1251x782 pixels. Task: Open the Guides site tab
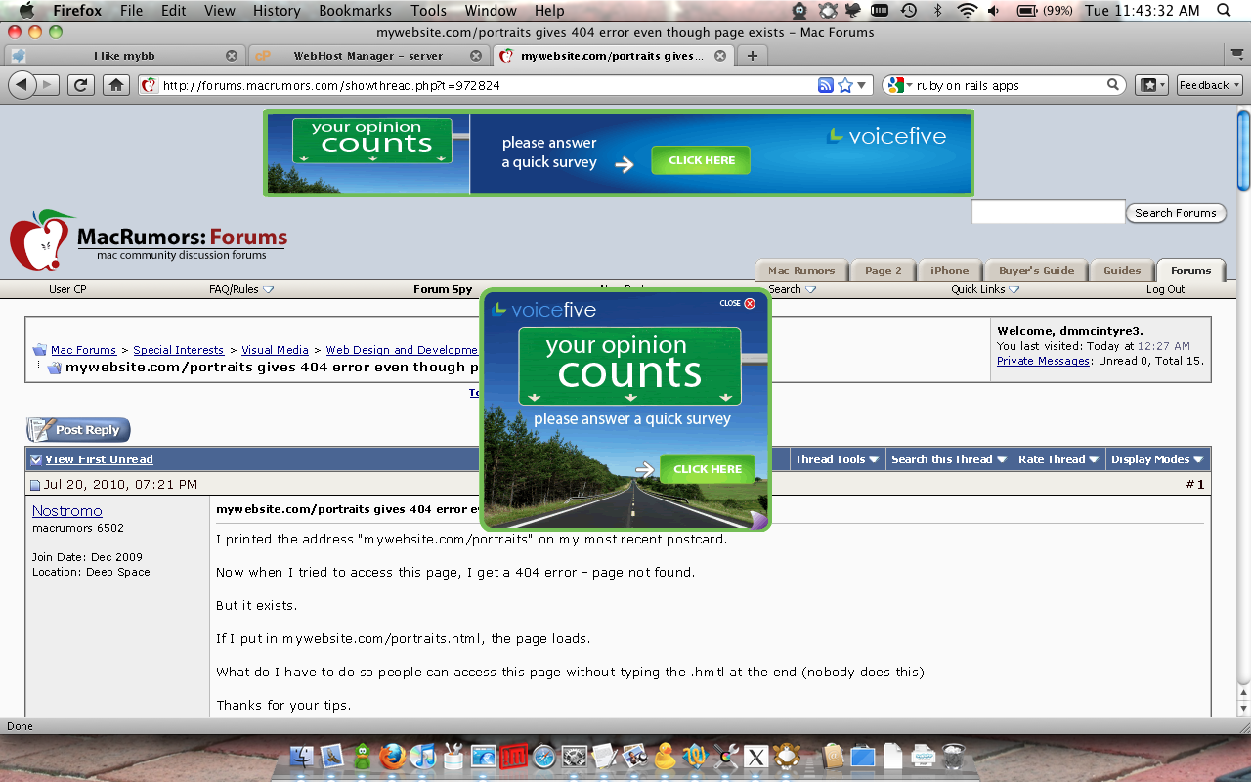pos(1122,270)
